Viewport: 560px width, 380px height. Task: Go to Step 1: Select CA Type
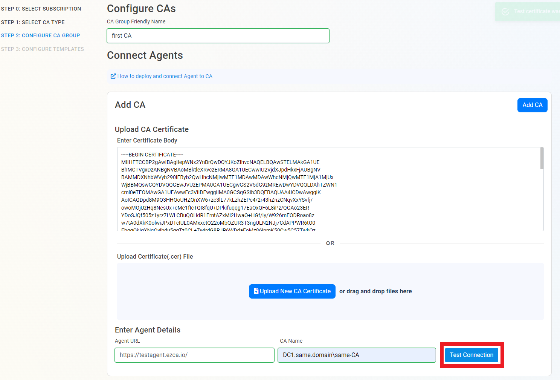[x=33, y=22]
